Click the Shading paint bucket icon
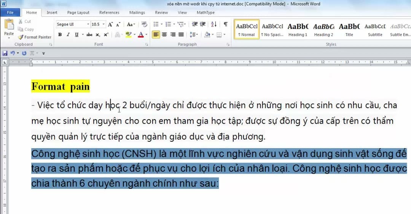Screen dimensions: 411x214 [207, 35]
